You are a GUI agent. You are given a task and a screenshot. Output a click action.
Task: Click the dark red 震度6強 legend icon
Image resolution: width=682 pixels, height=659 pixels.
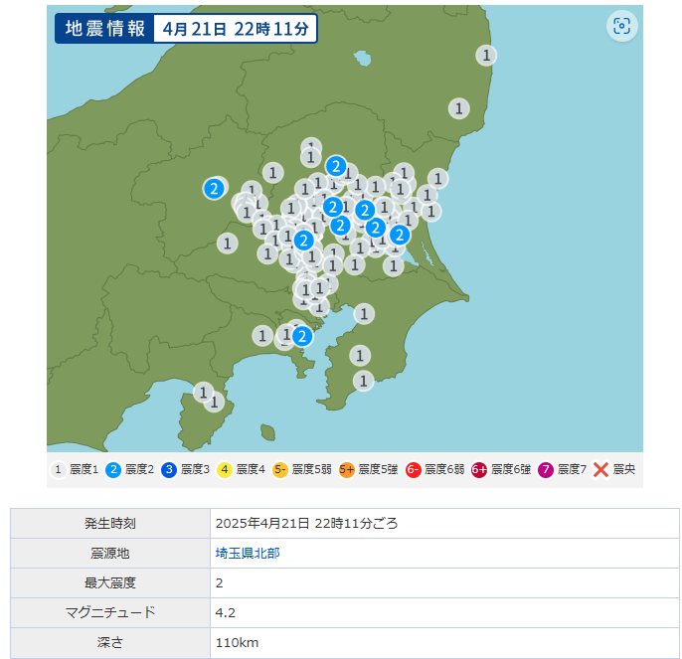coord(479,469)
